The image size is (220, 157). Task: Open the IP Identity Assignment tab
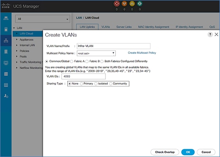[x=189, y=27]
